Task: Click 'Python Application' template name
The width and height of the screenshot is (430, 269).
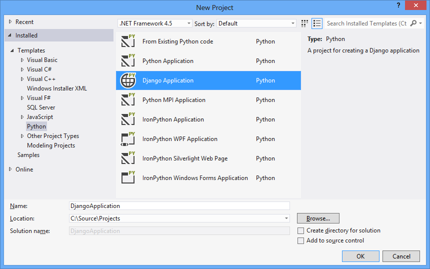Action: (x=168, y=61)
